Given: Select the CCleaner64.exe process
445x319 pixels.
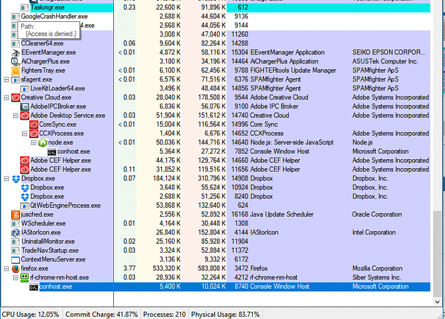Looking at the screenshot, I should coord(42,43).
